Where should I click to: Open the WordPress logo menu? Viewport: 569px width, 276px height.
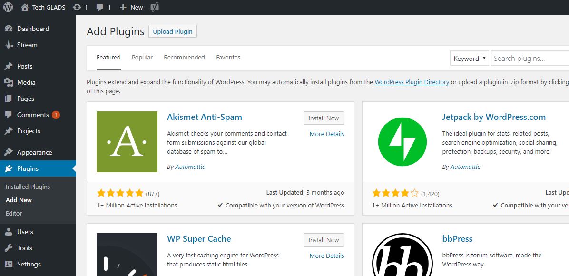point(8,7)
